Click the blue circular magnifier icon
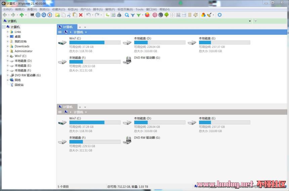 tap(44, 15)
